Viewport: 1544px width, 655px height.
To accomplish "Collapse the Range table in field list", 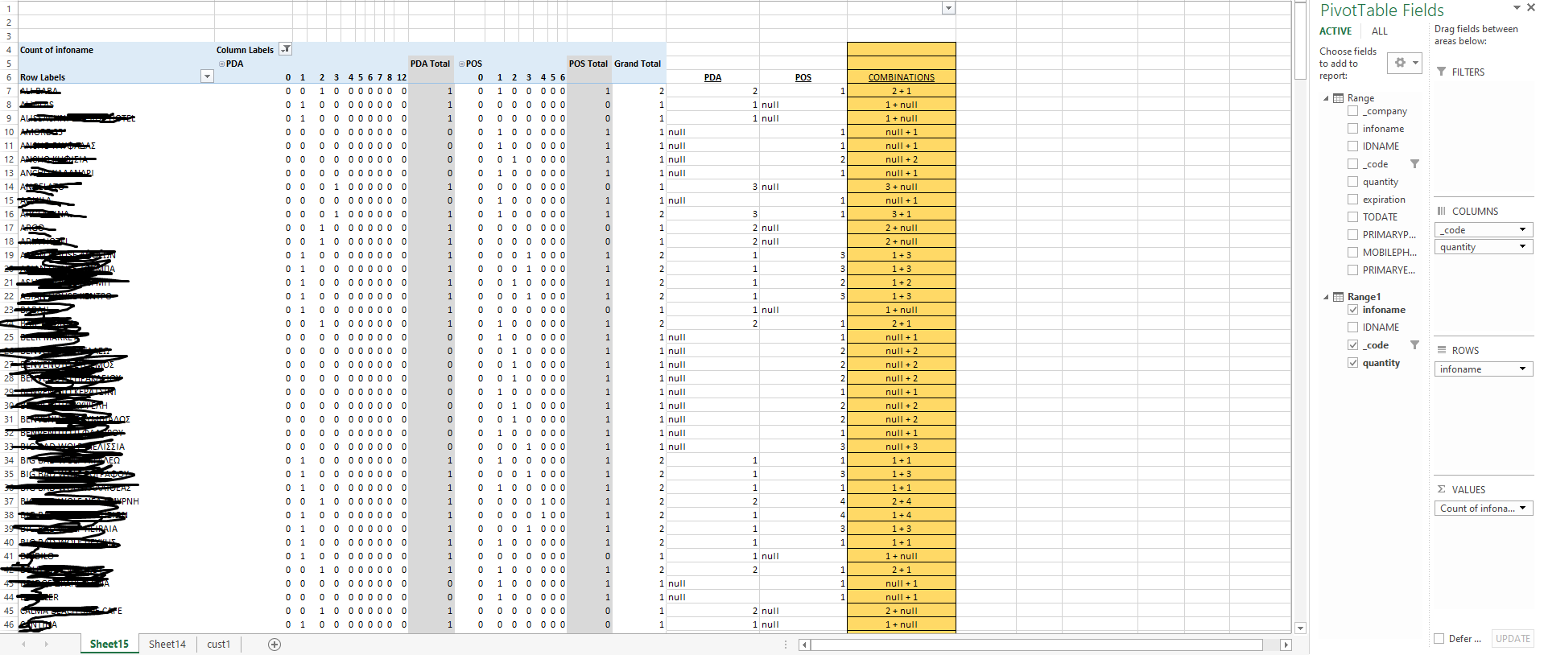I will (1326, 98).
